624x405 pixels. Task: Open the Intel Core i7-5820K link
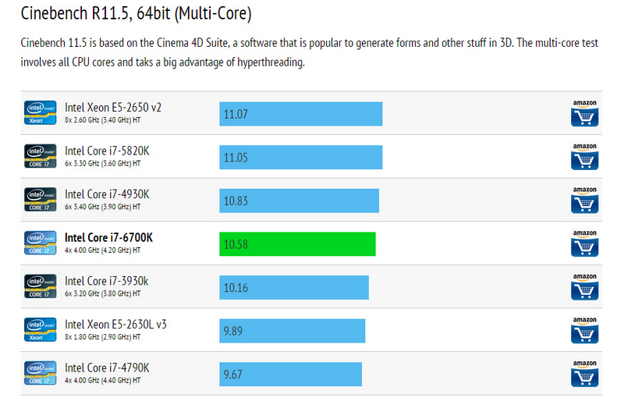pos(107,151)
